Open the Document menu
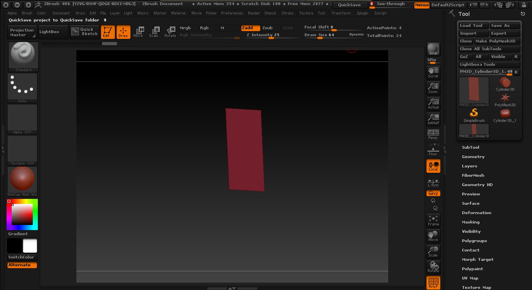Screen dimensions: 532x290 (61, 13)
